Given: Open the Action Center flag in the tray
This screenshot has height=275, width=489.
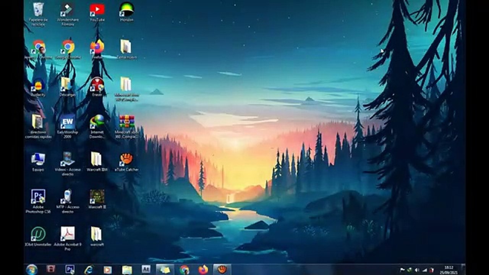Looking at the screenshot, I should pos(402,270).
